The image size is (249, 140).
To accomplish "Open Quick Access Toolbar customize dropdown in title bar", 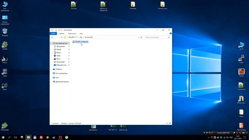I will click(61, 30).
